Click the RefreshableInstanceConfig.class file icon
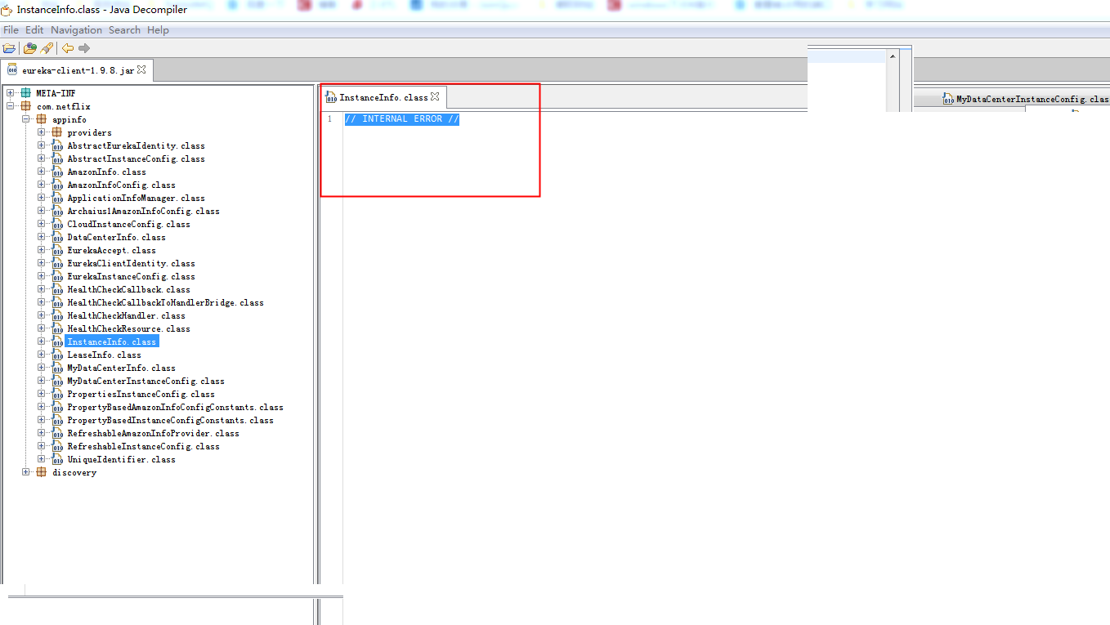This screenshot has height=625, width=1110. tap(57, 446)
